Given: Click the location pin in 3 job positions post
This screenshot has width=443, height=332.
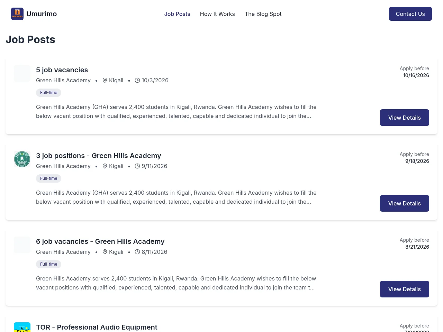Looking at the screenshot, I should [105, 166].
